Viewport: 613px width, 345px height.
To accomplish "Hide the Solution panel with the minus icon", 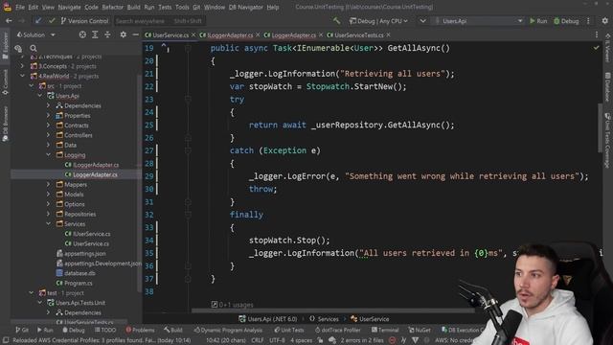I will [x=136, y=34].
